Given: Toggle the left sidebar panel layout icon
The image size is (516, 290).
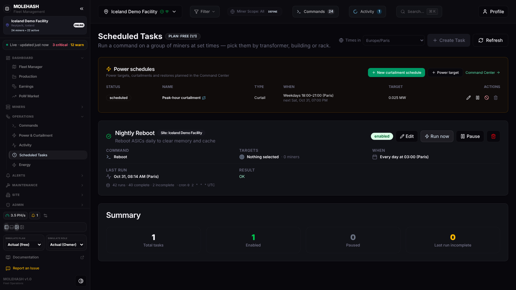Looking at the screenshot, I should 6,227.
